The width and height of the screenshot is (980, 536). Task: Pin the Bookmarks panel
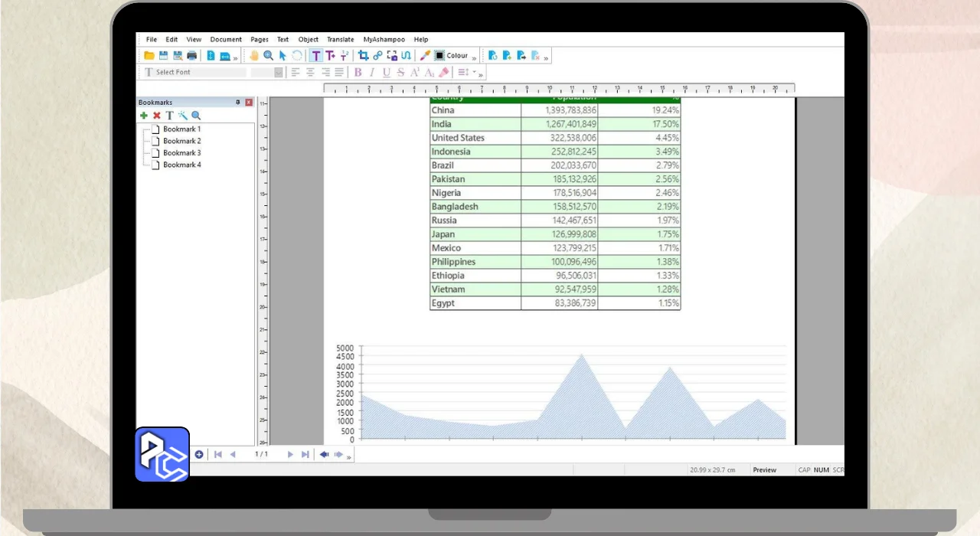[x=238, y=102]
